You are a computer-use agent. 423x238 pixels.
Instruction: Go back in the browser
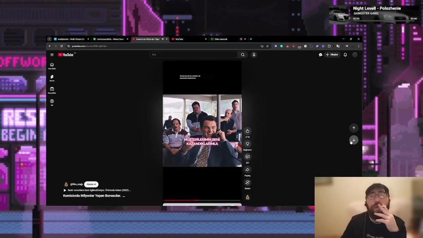tap(50, 46)
